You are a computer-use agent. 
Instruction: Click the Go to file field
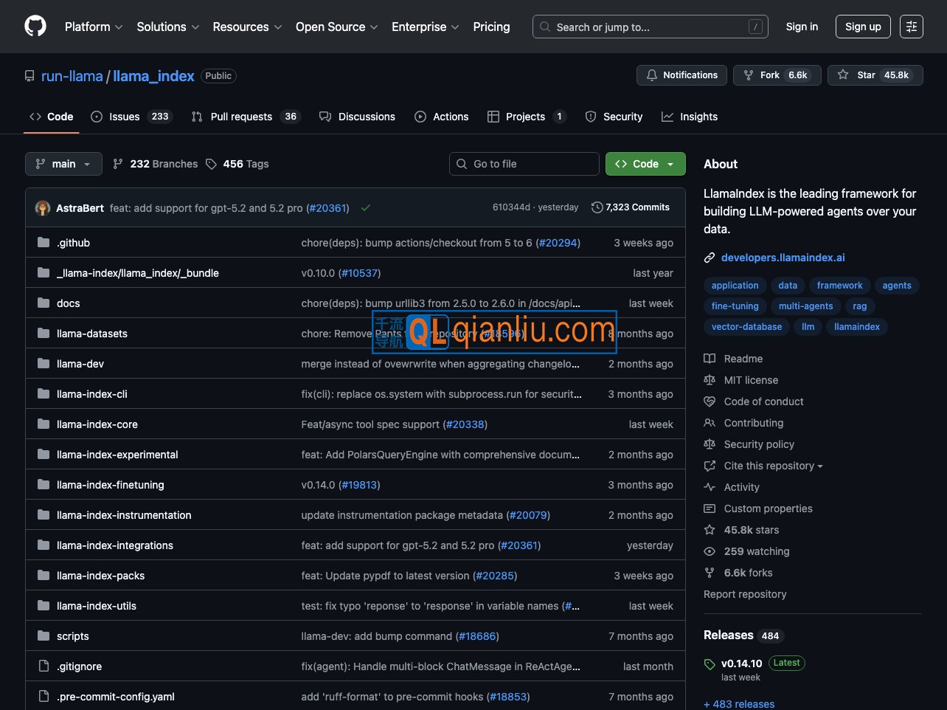tap(524, 164)
